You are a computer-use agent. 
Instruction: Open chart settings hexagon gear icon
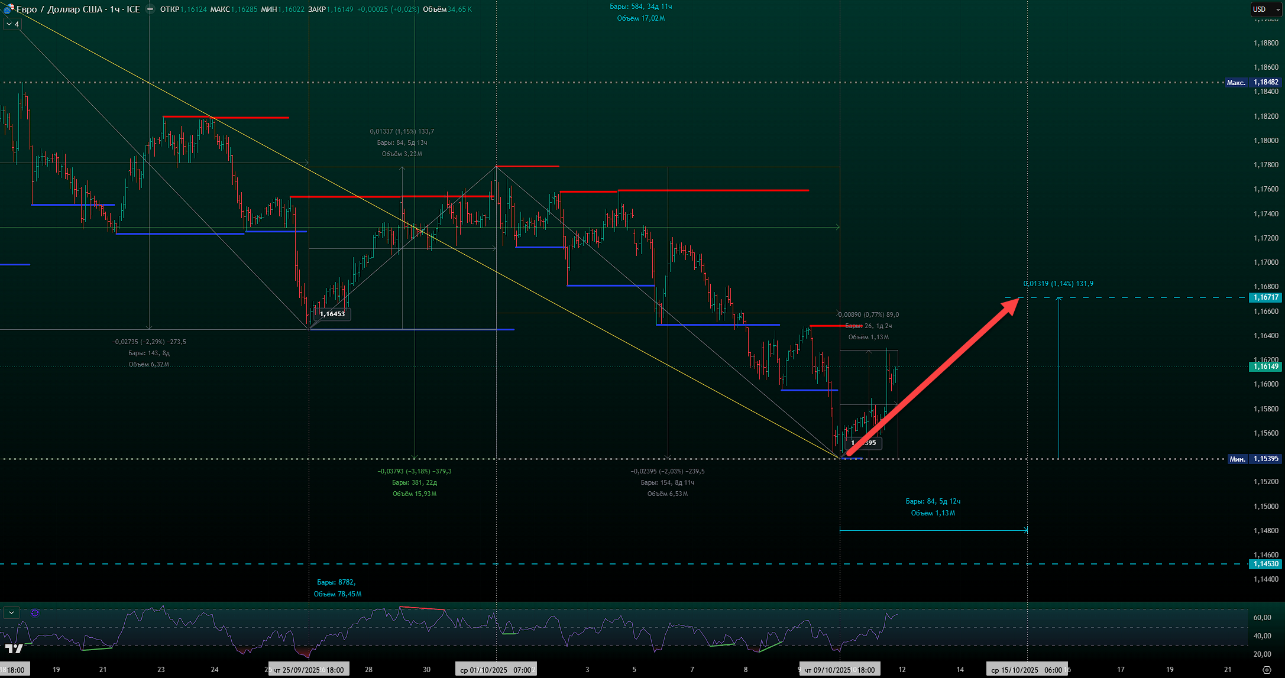pyautogui.click(x=1266, y=670)
